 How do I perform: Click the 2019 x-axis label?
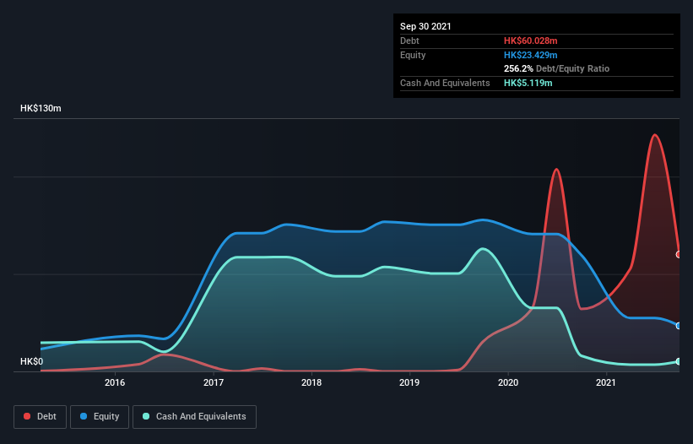409,382
